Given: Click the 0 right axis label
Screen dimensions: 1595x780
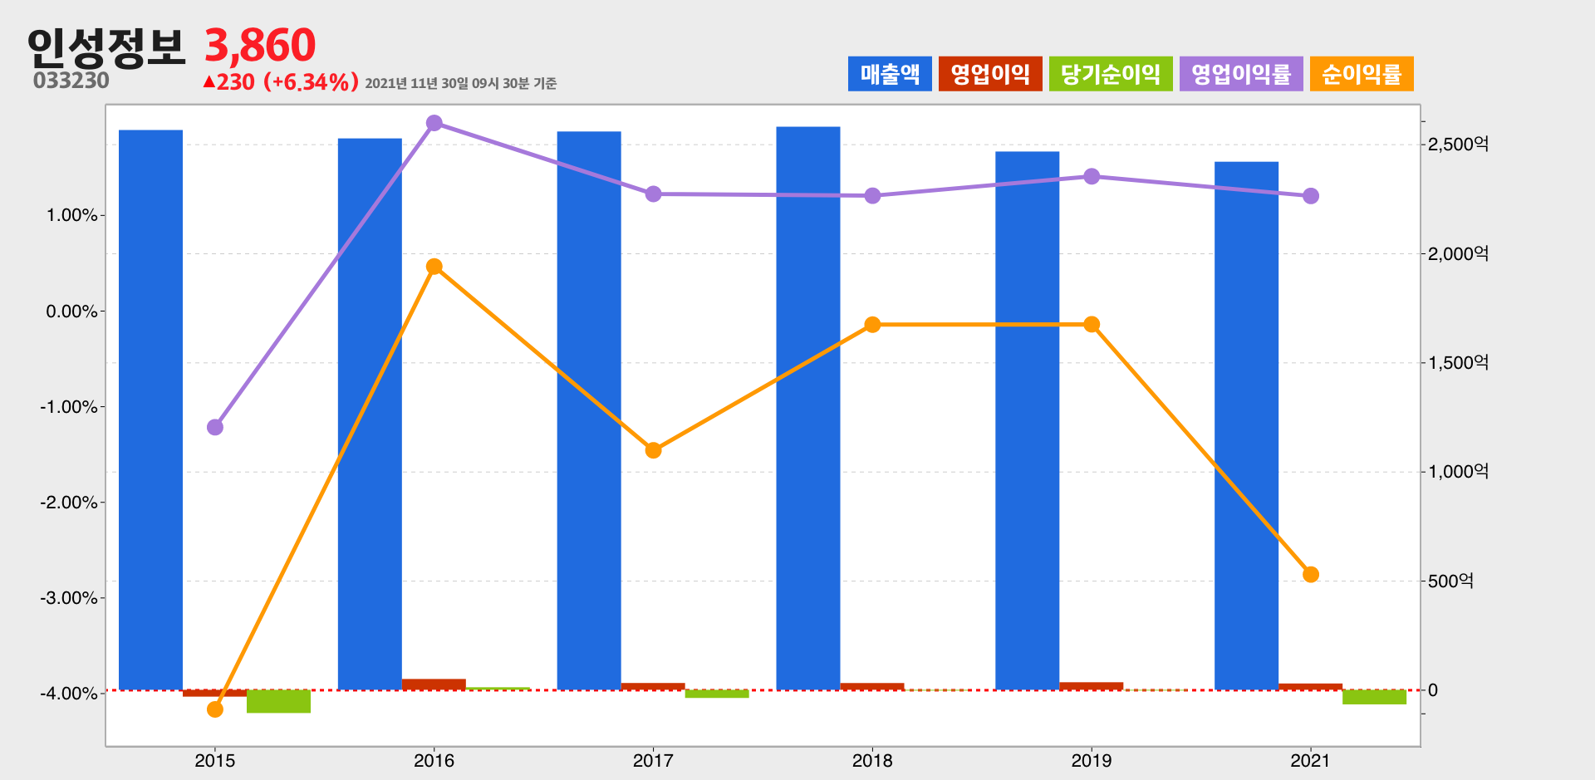Looking at the screenshot, I should (1432, 690).
